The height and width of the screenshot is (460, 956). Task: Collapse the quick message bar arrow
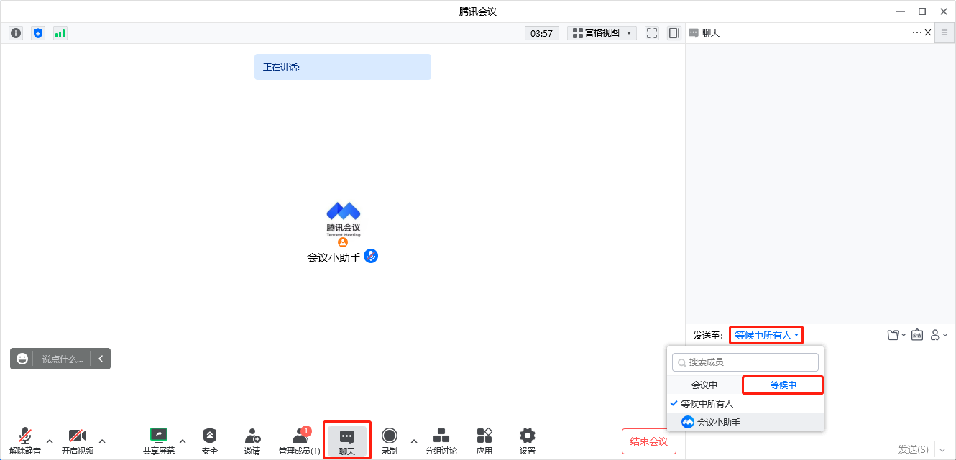101,359
